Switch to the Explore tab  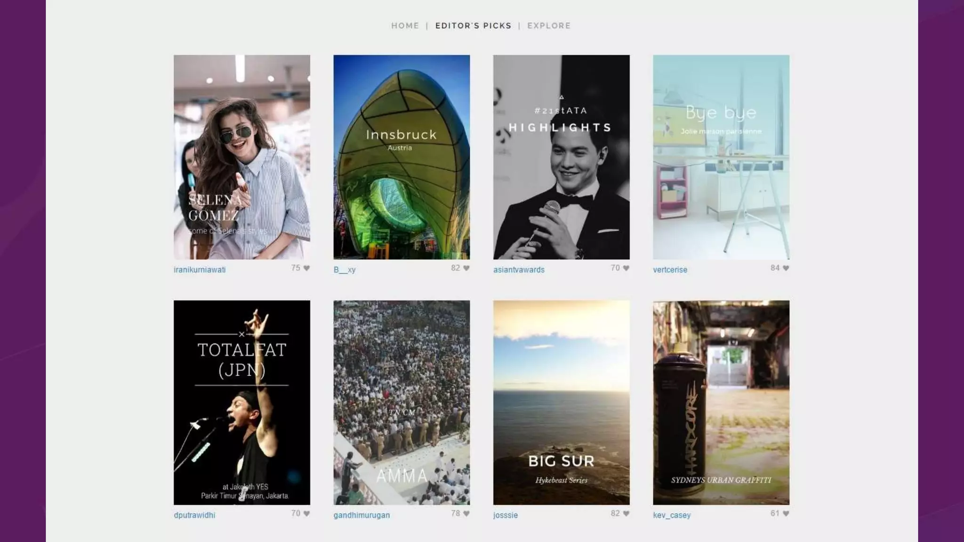tap(549, 26)
